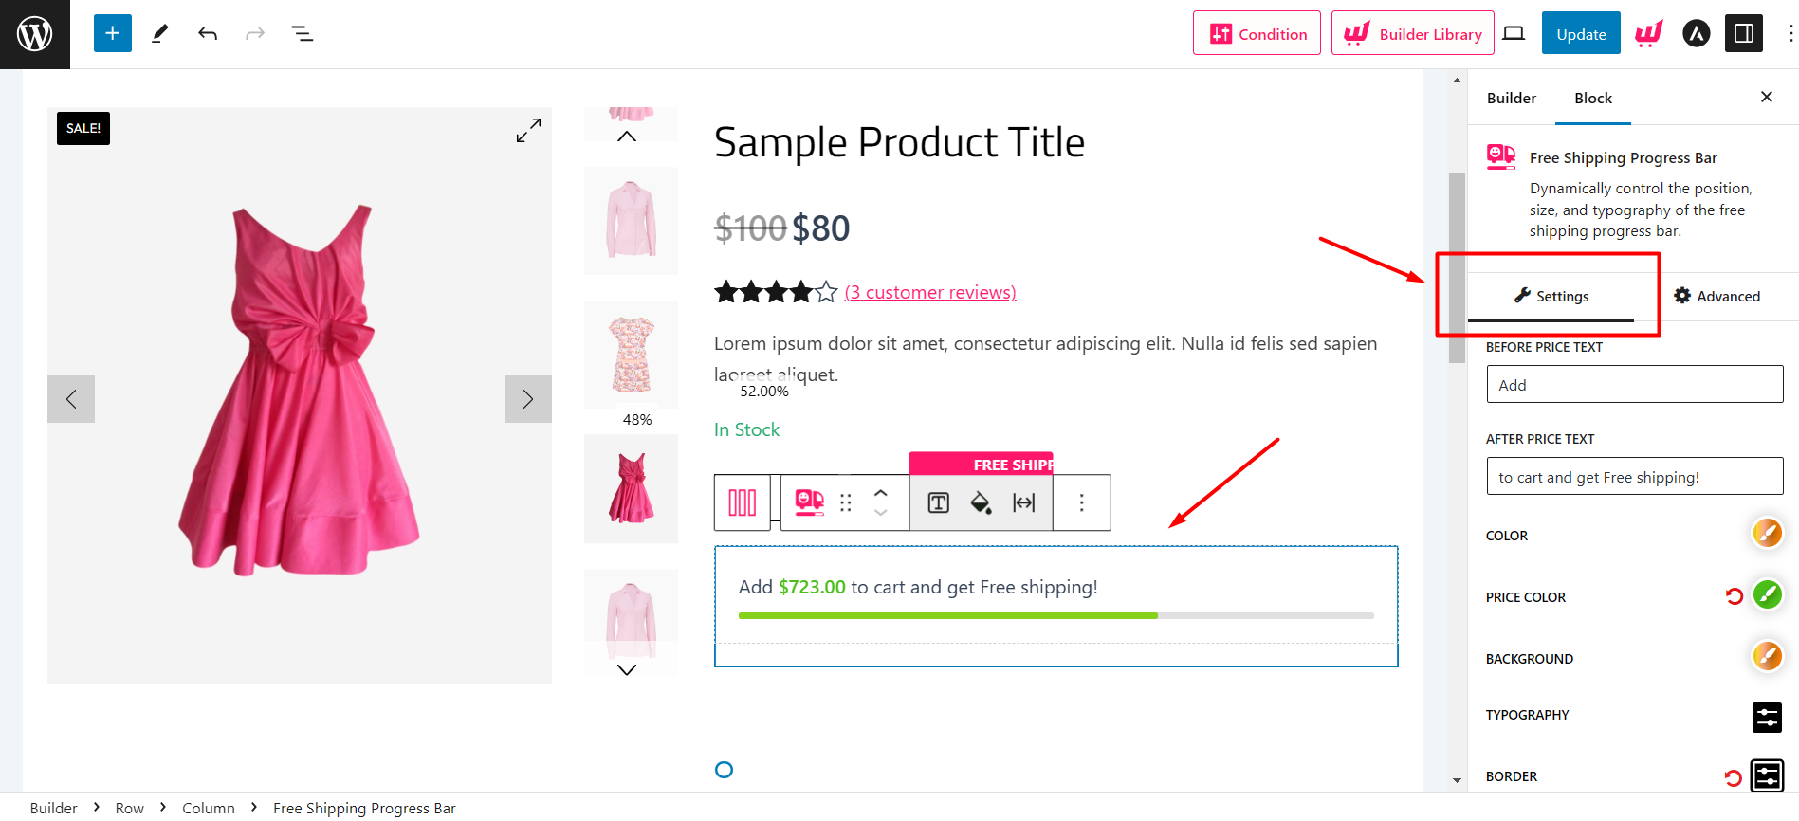This screenshot has height=821, width=1799.
Task: Select the parent Free Shipping Progress Bar block icon
Action: (x=807, y=502)
